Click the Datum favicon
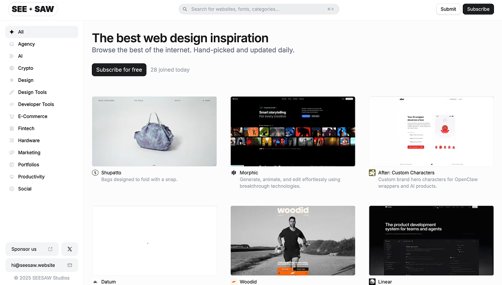The image size is (502, 285). coord(95,282)
